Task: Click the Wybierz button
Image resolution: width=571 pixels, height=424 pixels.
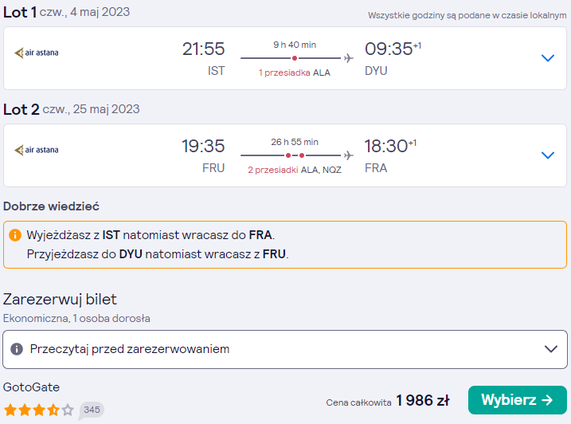Action: (x=517, y=400)
